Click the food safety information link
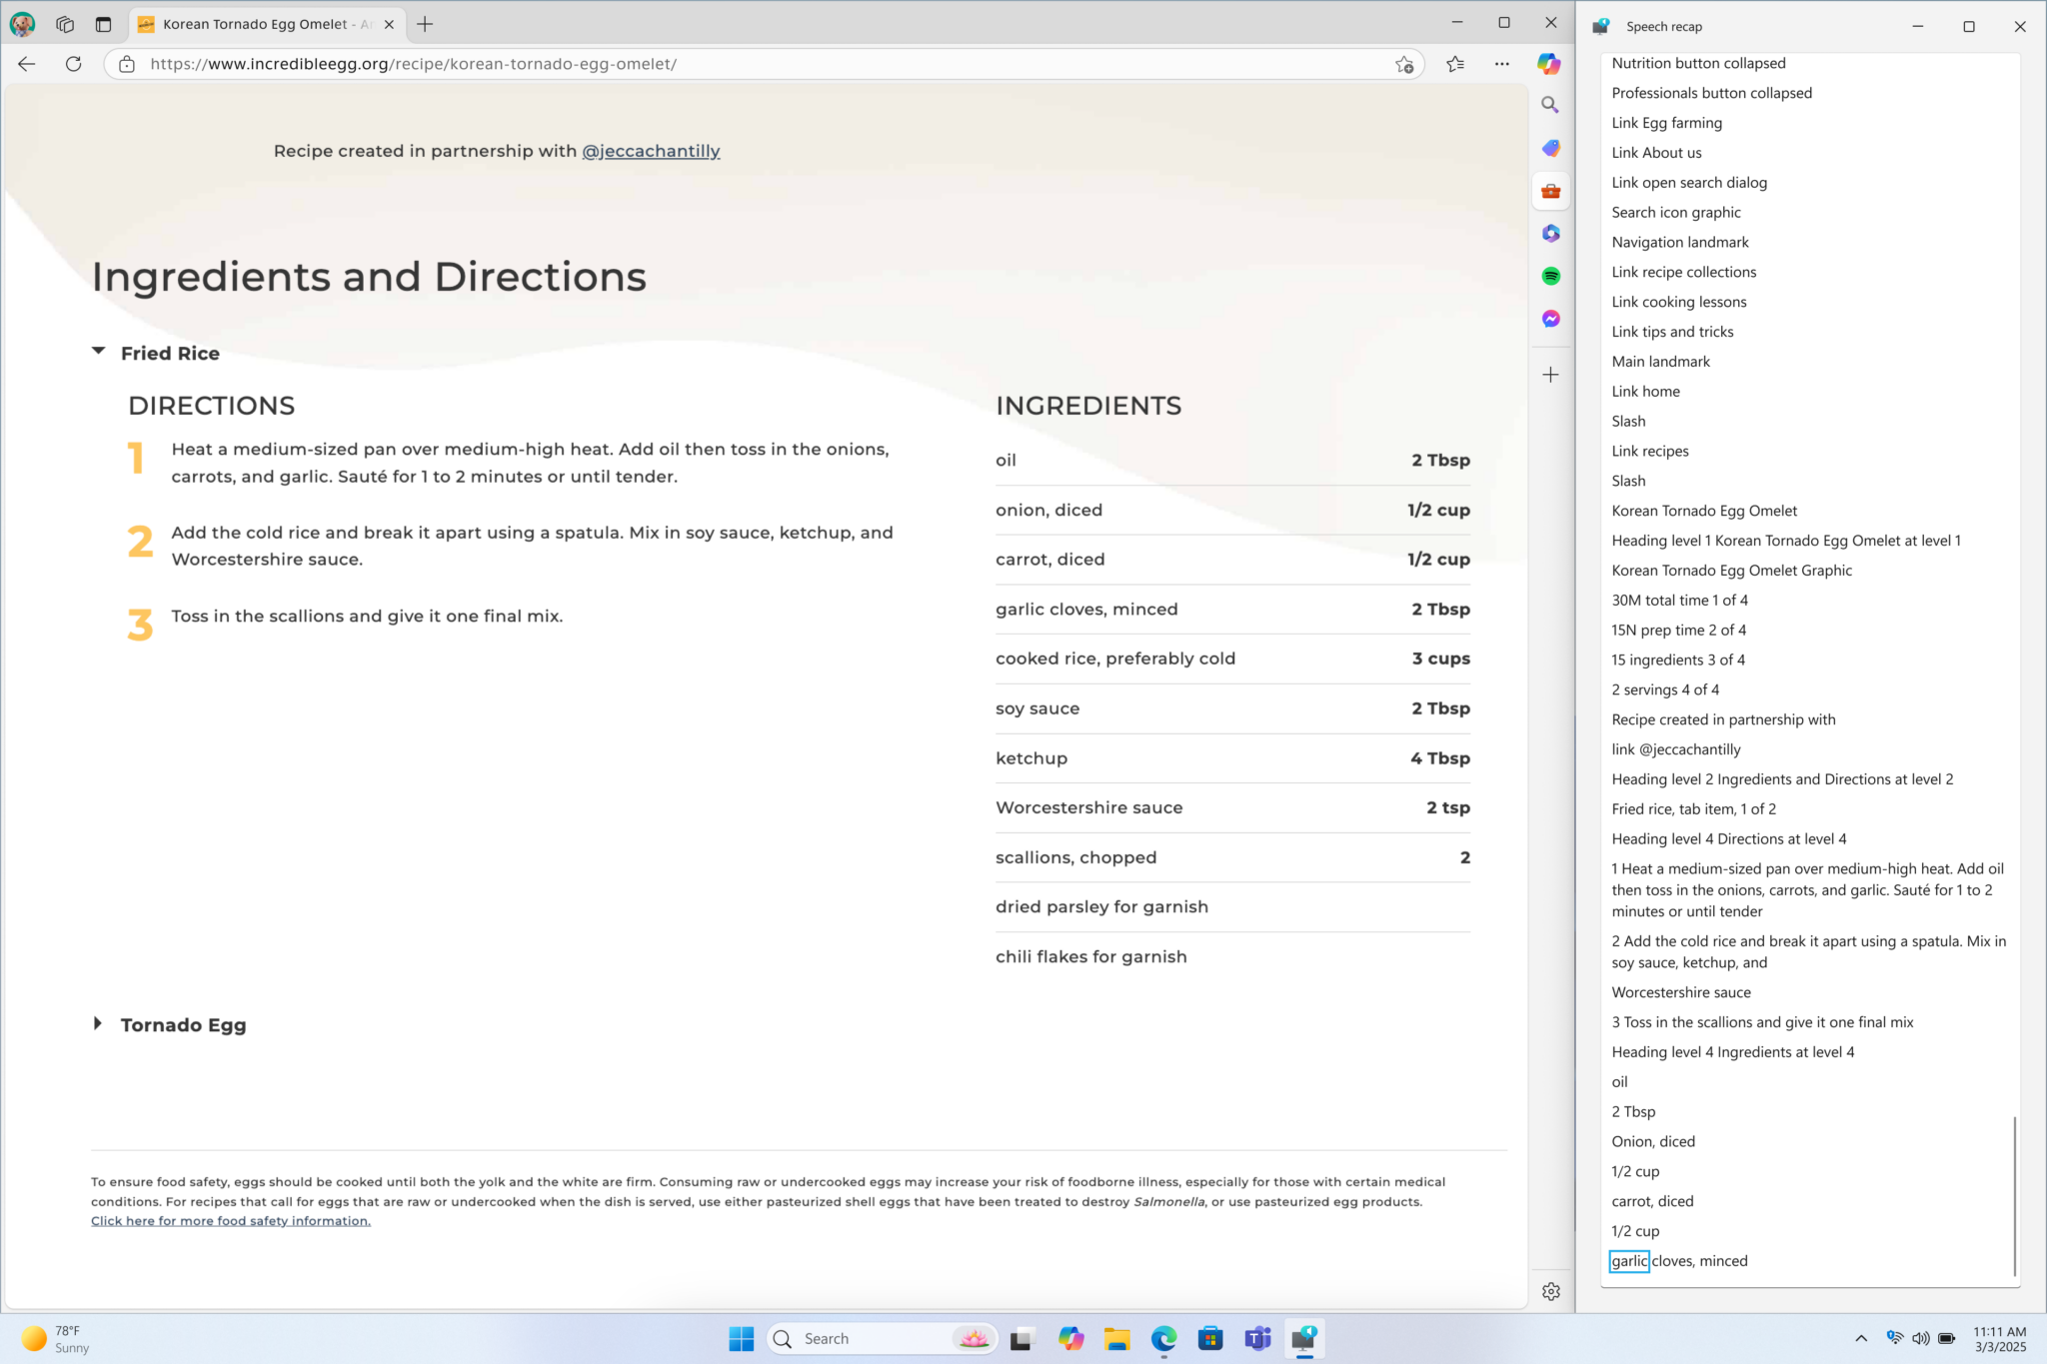The width and height of the screenshot is (2047, 1364). [x=231, y=1220]
